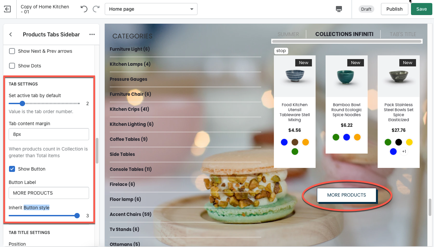Open the Side Tables category
The width and height of the screenshot is (434, 247).
(x=122, y=154)
